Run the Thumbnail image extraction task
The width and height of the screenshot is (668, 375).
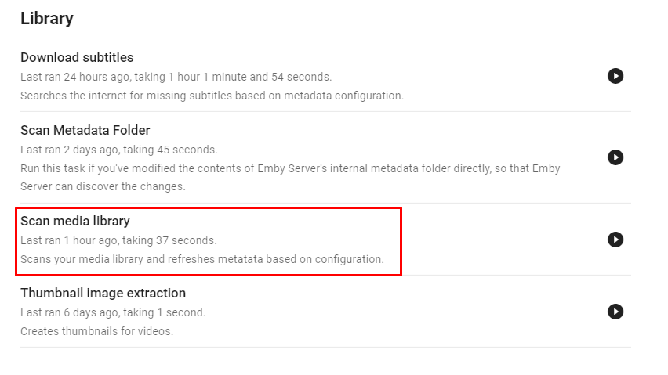[x=615, y=312]
